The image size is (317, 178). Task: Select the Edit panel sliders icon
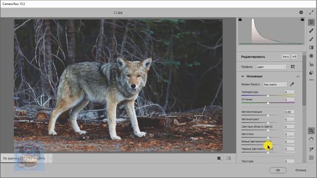coord(311,22)
